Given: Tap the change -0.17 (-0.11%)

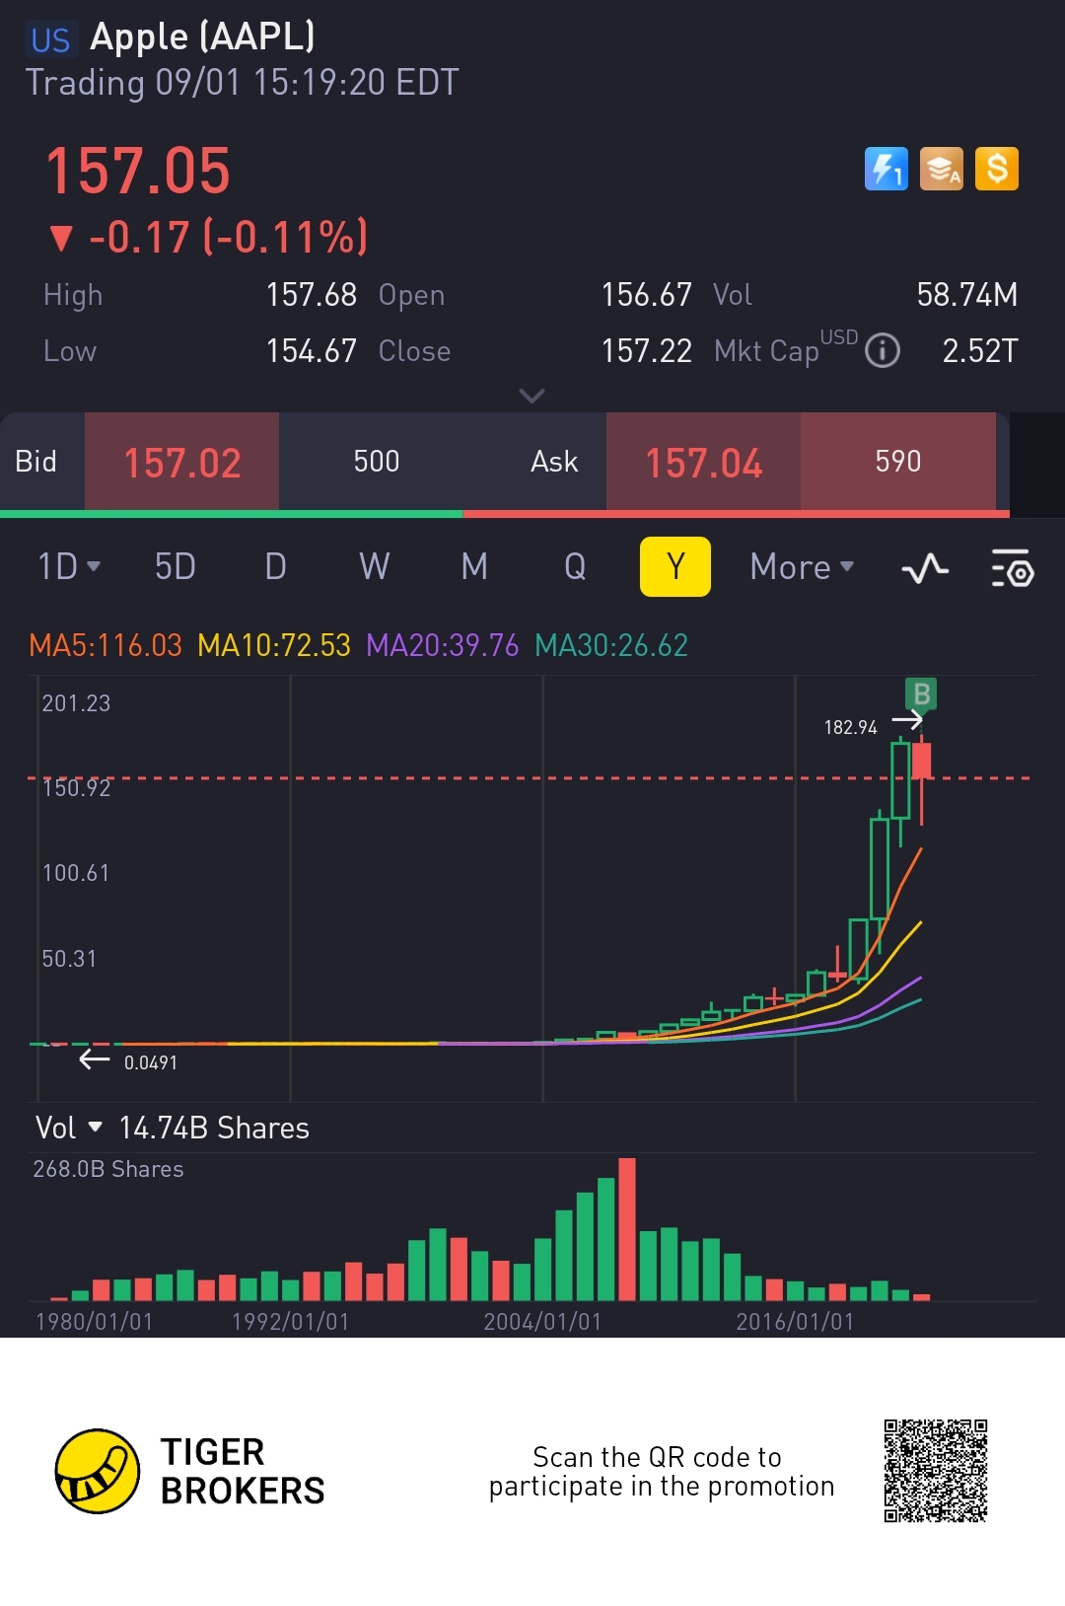Looking at the screenshot, I should (x=208, y=237).
